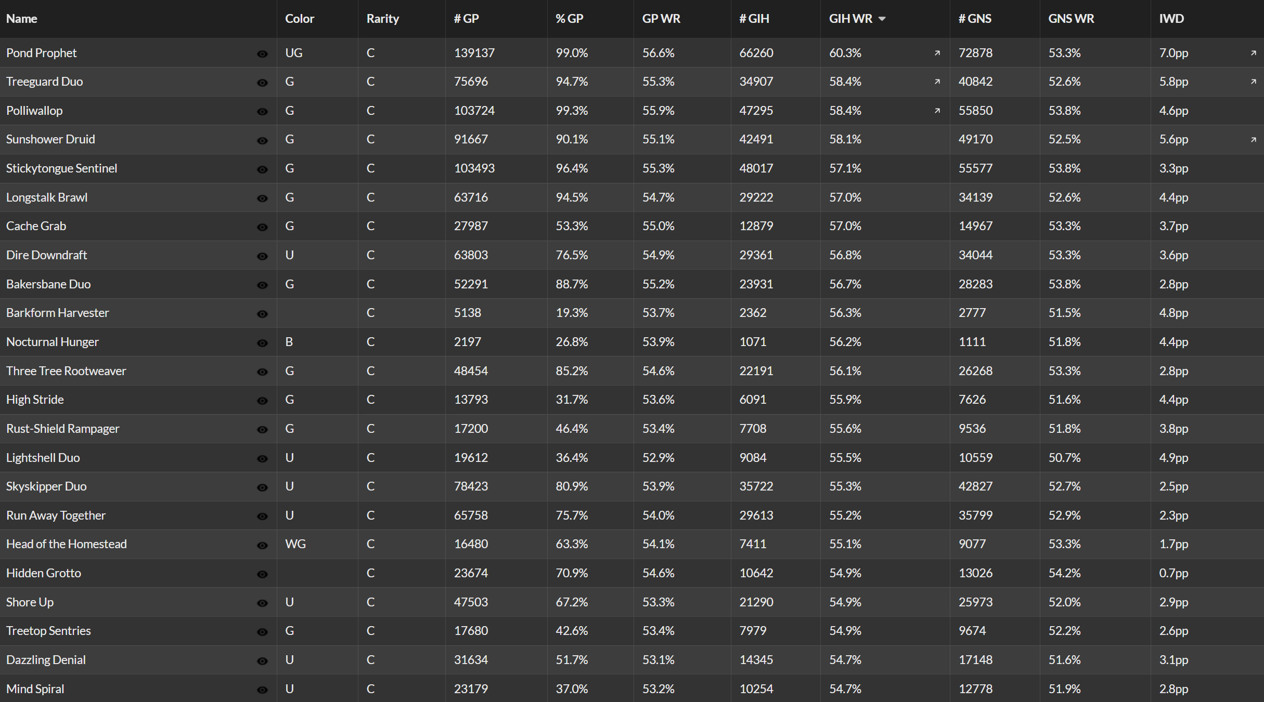The image size is (1264, 702).
Task: Open the arrow icon beside Pond Prophet's 60.3% GIH WR
Action: point(937,53)
